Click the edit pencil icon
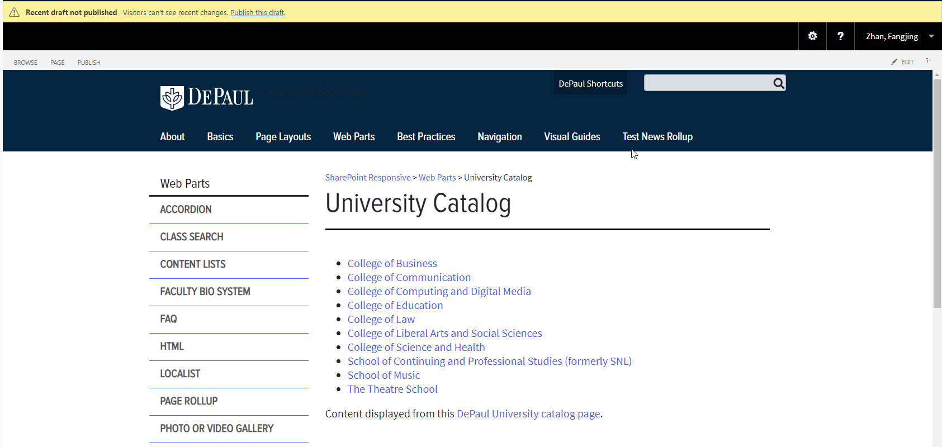942x447 pixels. pos(894,62)
